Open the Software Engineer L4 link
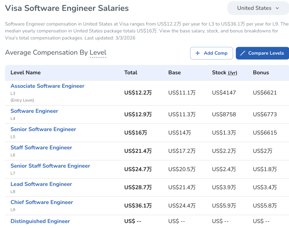 [34, 111]
